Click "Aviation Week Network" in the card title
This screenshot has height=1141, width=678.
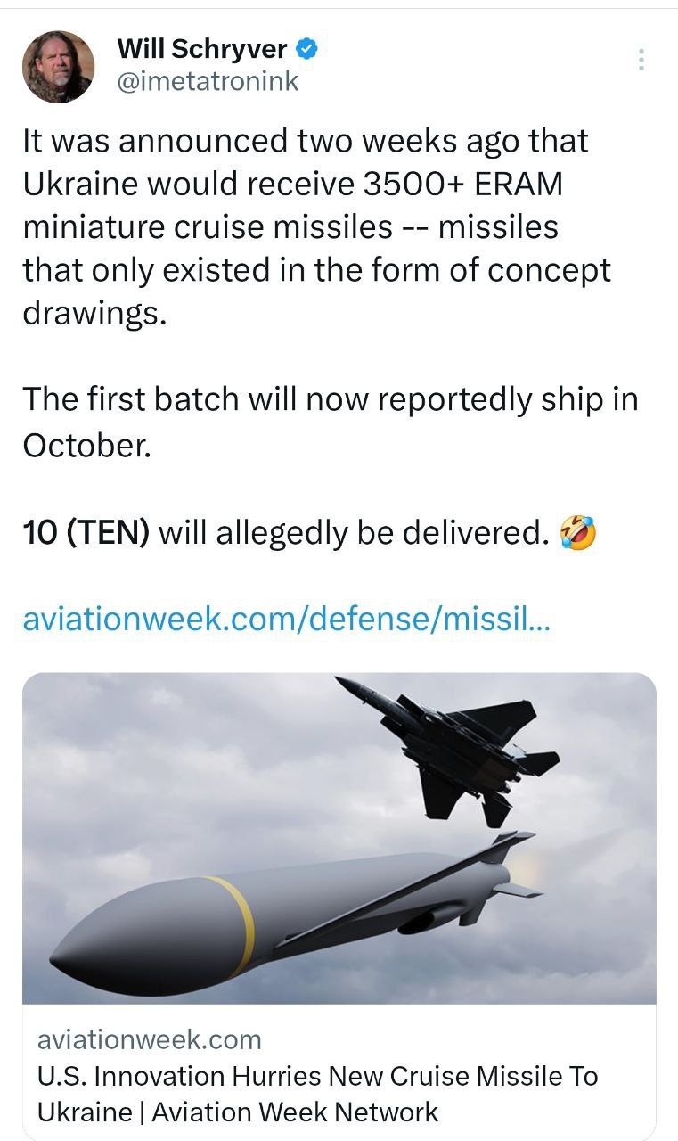(x=295, y=1112)
